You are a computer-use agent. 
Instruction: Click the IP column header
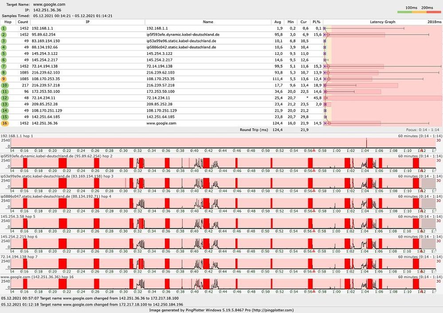click(88, 22)
